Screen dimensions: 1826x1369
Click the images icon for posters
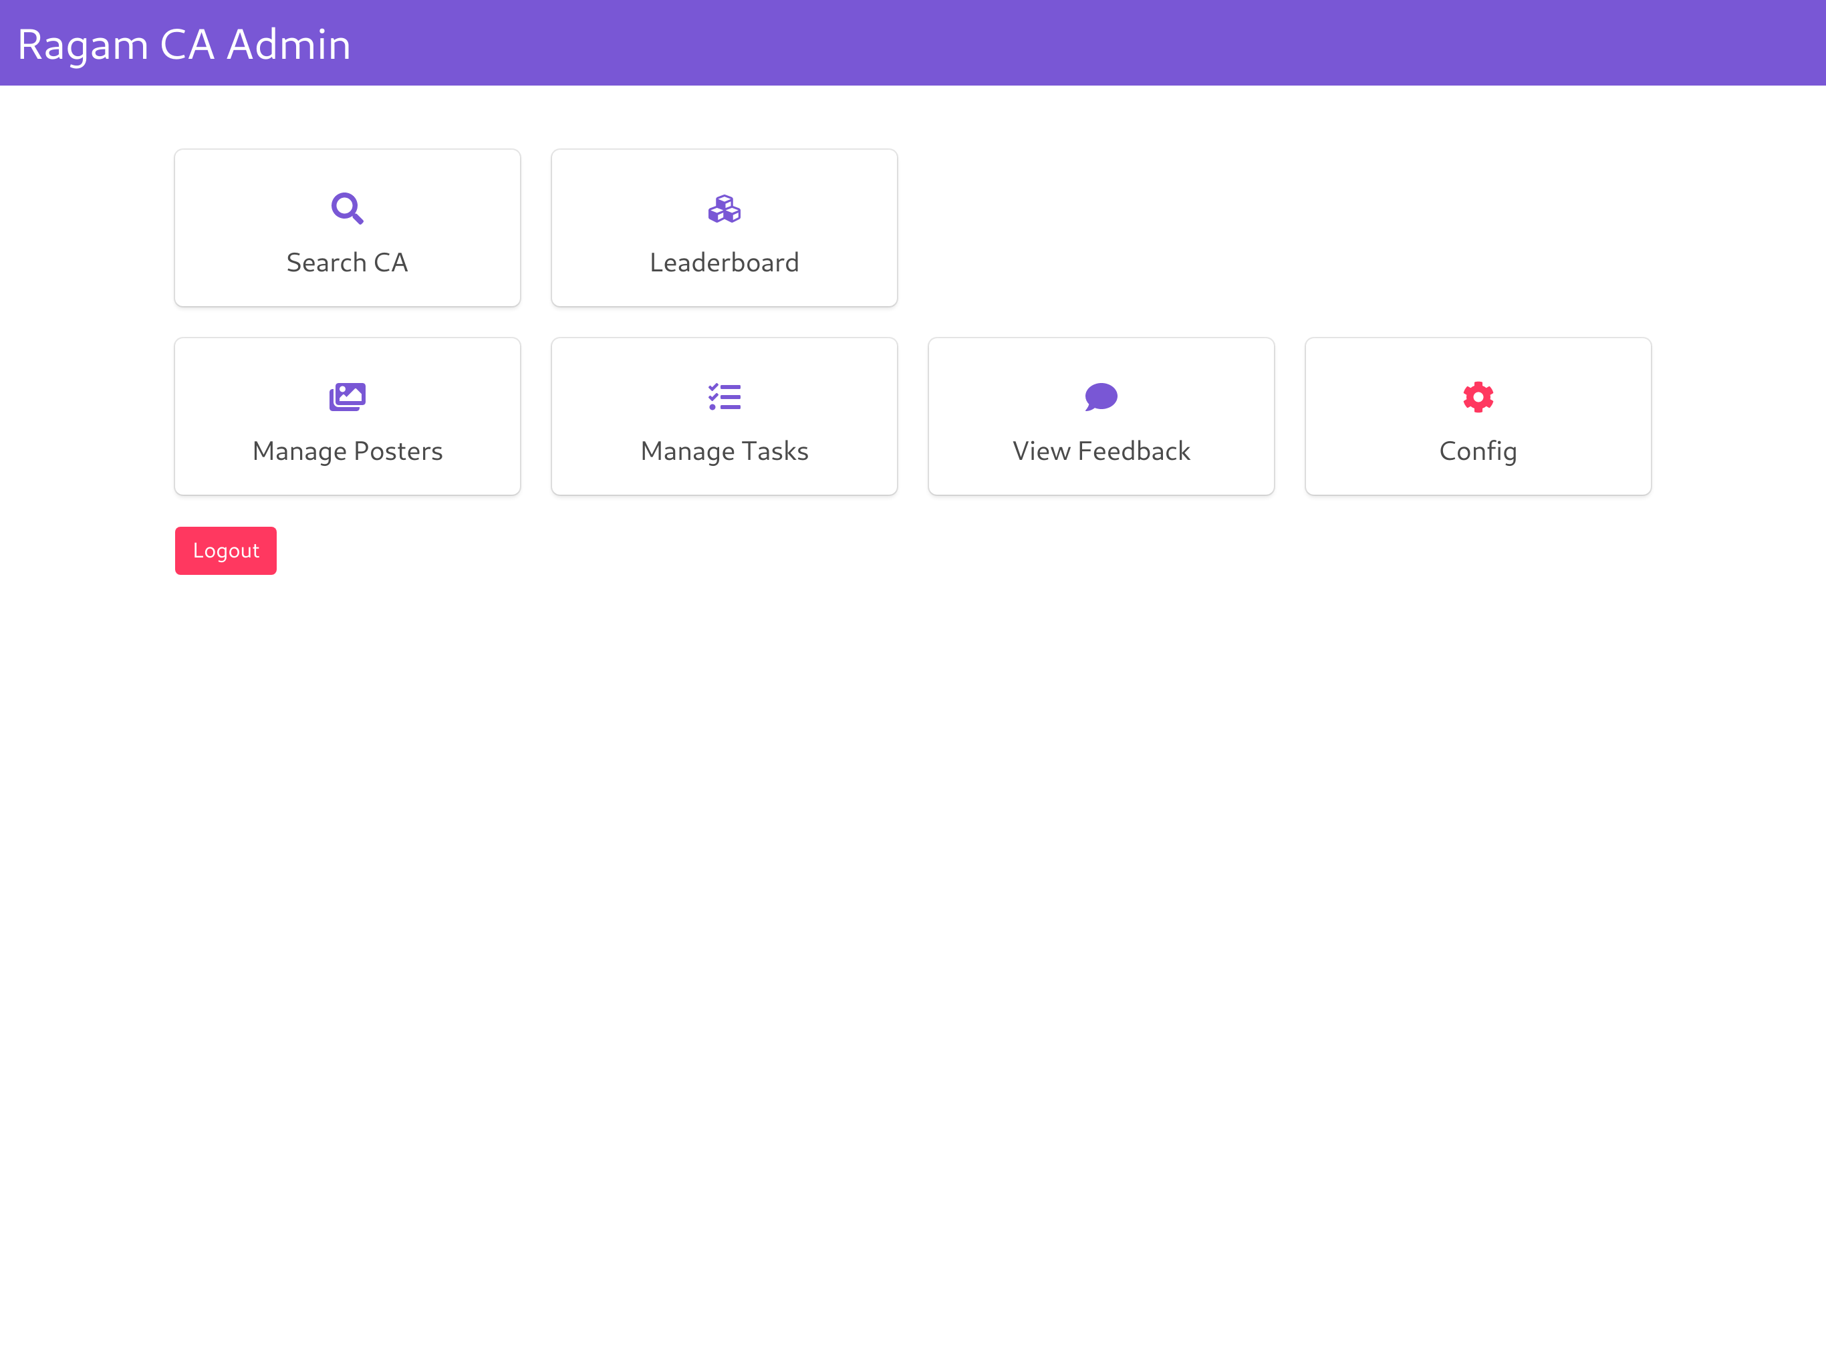coord(347,397)
